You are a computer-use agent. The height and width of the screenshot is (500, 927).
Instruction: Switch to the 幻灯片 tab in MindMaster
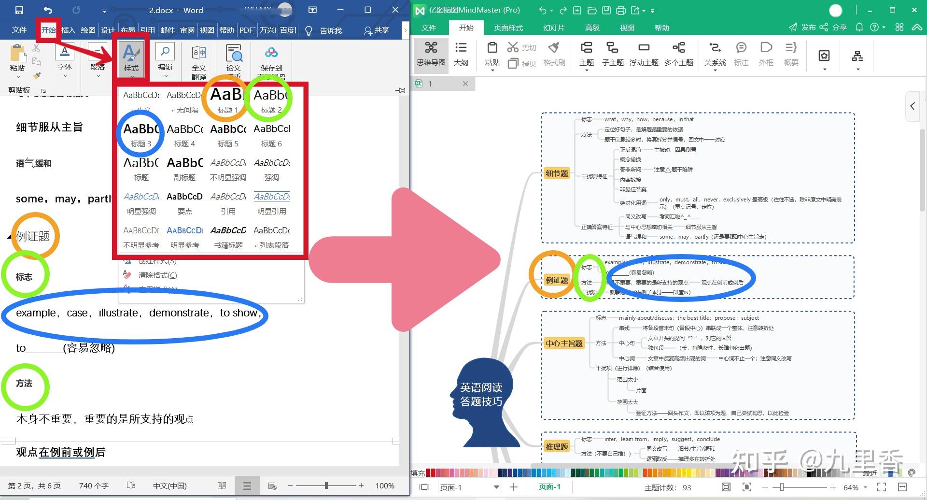point(553,28)
